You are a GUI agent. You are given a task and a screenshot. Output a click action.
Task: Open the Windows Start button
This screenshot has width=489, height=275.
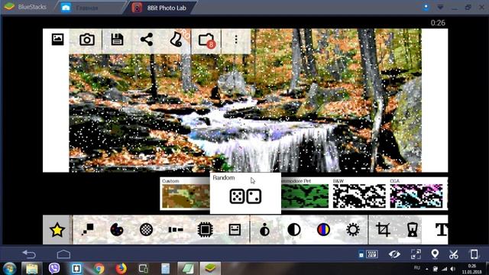[10, 268]
